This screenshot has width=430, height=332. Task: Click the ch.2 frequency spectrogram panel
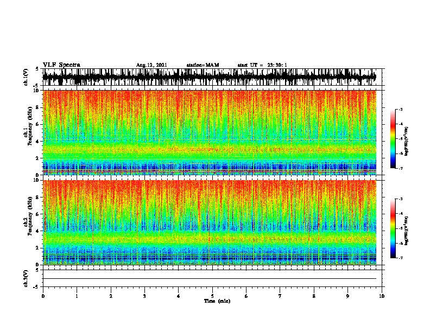click(x=210, y=222)
